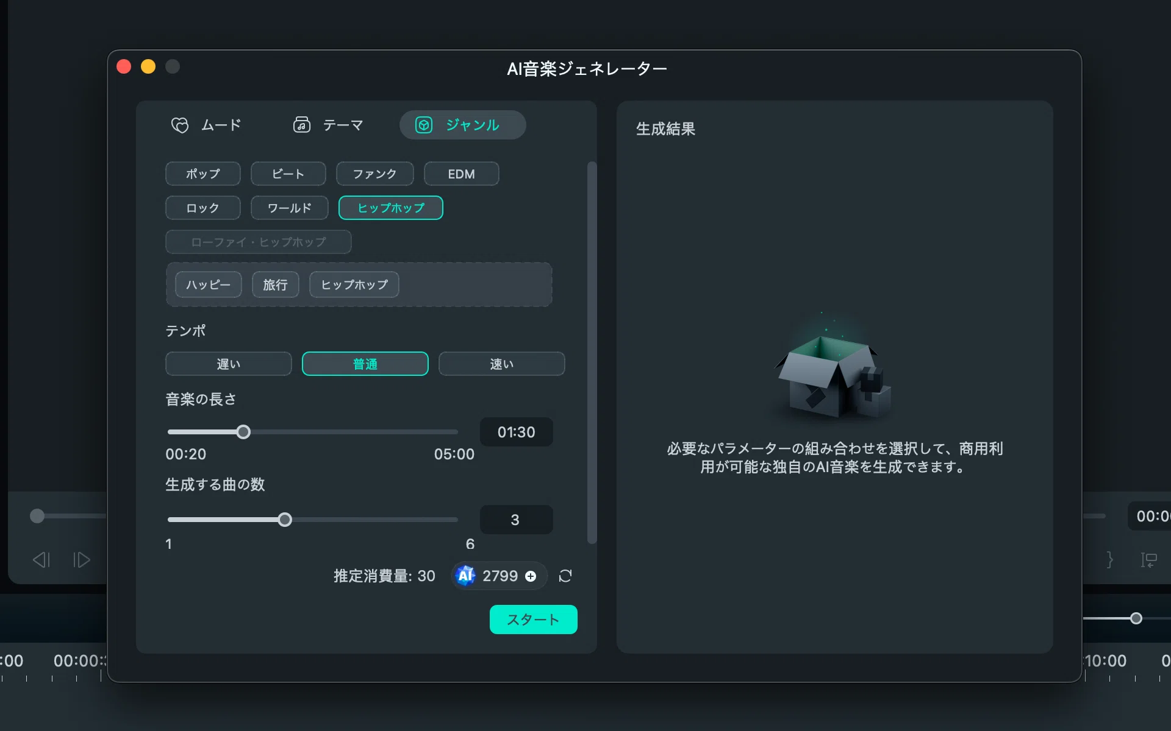
Task: Step forward one frame in background player
Action: [x=81, y=560]
